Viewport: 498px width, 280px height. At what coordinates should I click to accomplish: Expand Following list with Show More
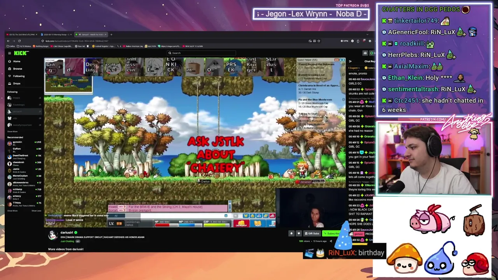tap(12, 131)
